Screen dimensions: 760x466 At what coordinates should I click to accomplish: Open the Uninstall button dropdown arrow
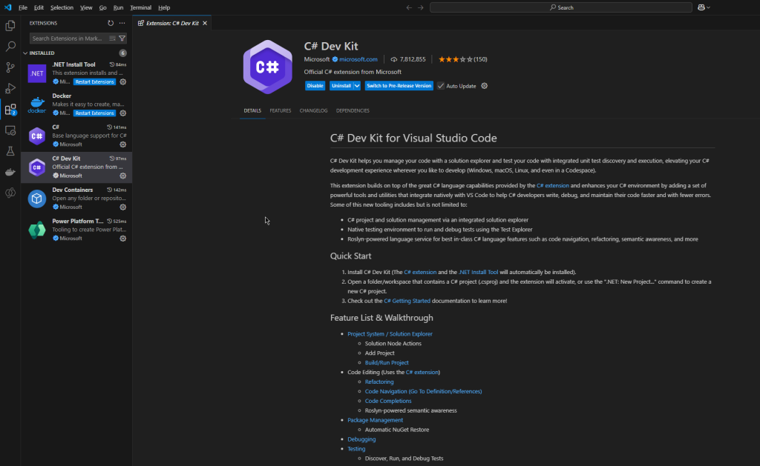[x=357, y=86]
